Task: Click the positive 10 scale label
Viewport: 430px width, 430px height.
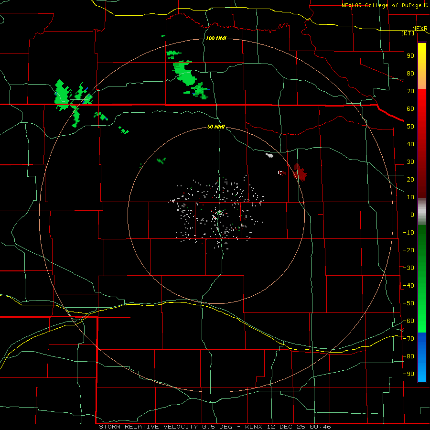Action: pyautogui.click(x=410, y=197)
